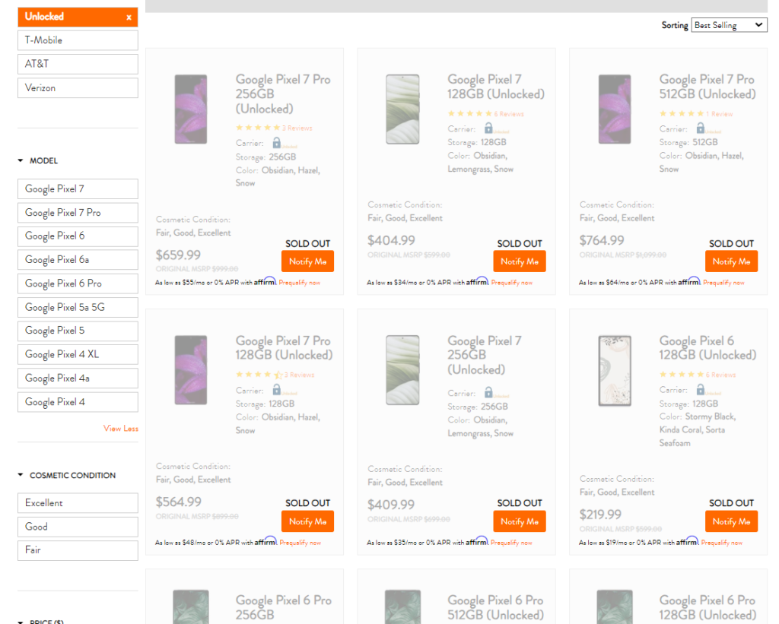Open the Google Pixel 7 Pro 512GB title
This screenshot has height=624, width=779.
pos(707,87)
